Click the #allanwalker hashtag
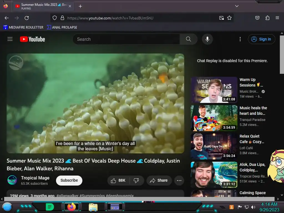 67,196
